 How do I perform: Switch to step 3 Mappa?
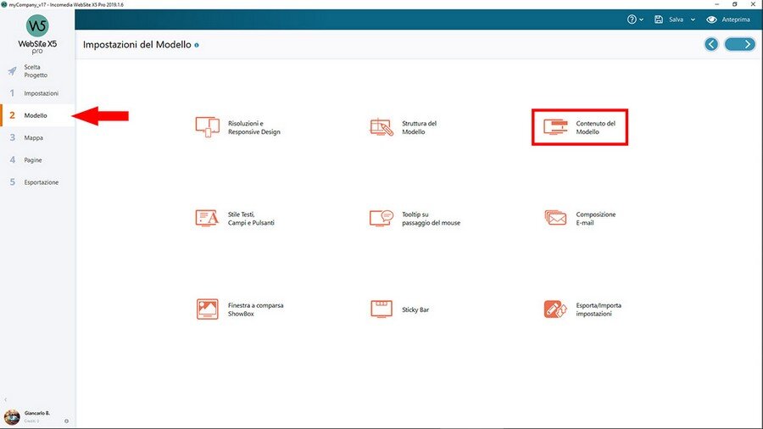coord(34,137)
